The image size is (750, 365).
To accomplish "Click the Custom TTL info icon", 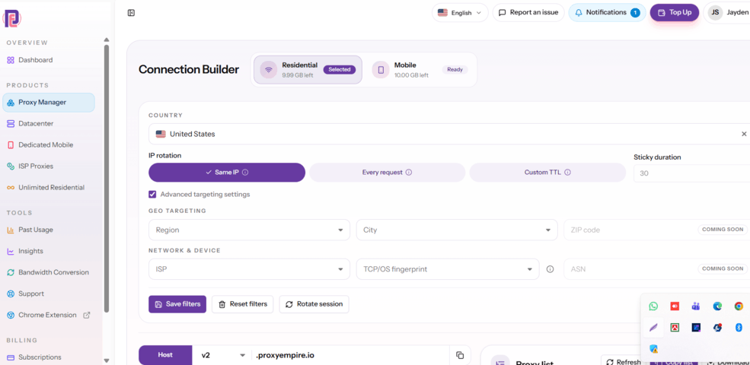I will 567,173.
